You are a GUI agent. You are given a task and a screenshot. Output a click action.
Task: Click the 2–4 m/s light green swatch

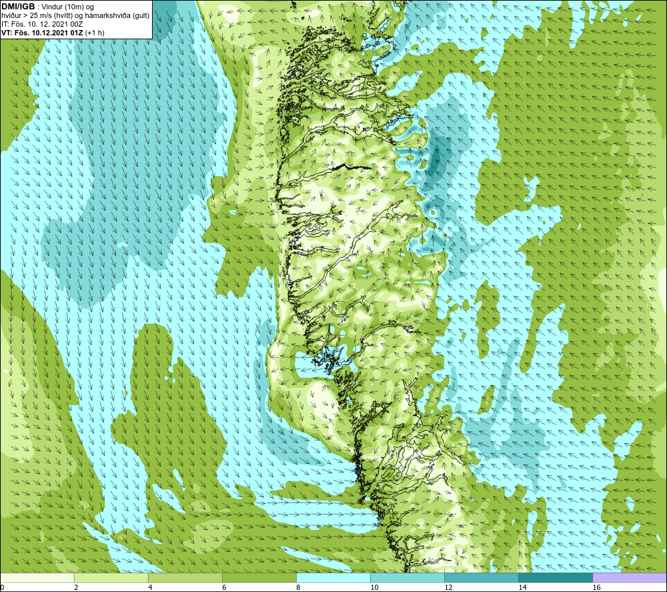tap(111, 578)
